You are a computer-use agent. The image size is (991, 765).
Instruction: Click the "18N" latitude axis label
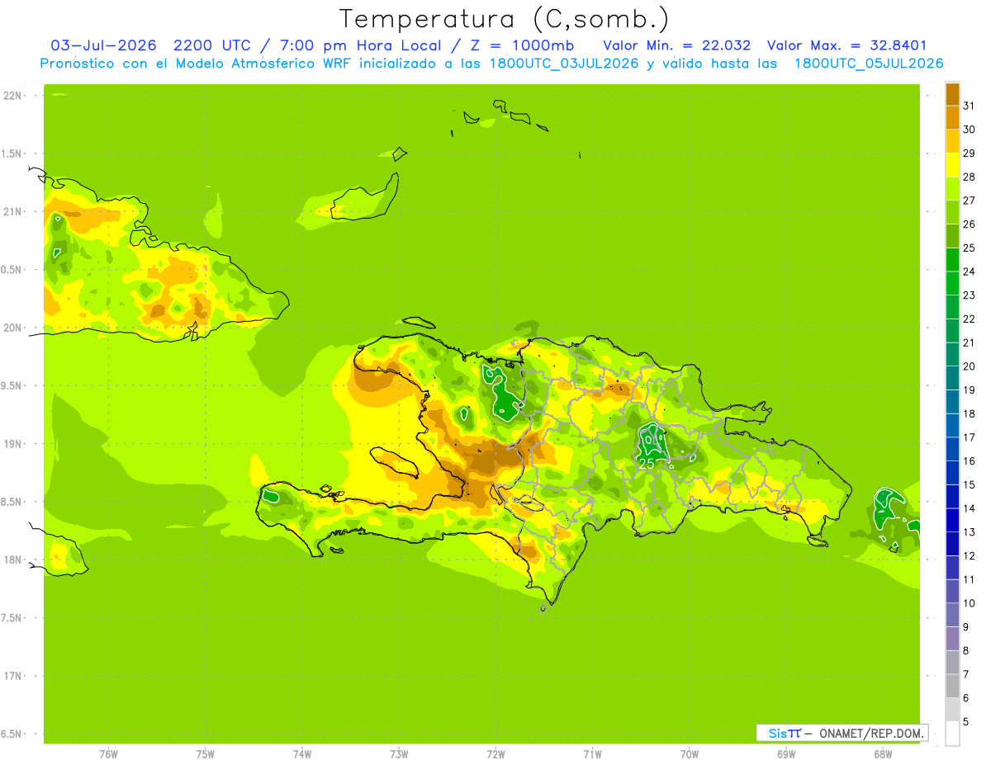click(13, 560)
